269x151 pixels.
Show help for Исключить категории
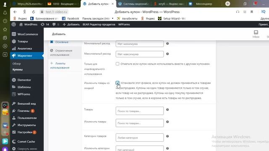click(167, 148)
